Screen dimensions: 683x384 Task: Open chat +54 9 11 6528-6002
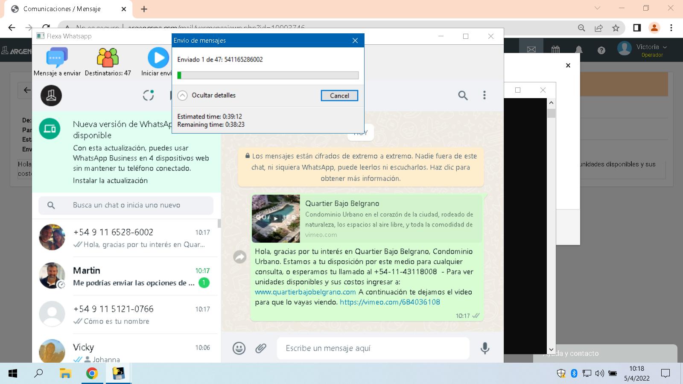126,238
